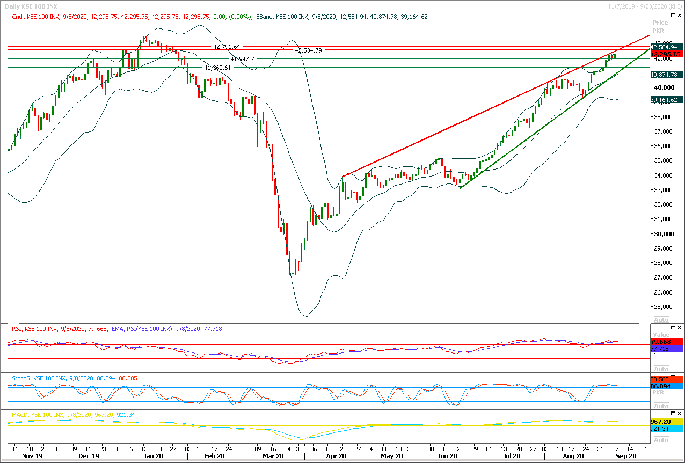Close the price chart pane
The image size is (685, 463).
tap(680, 16)
